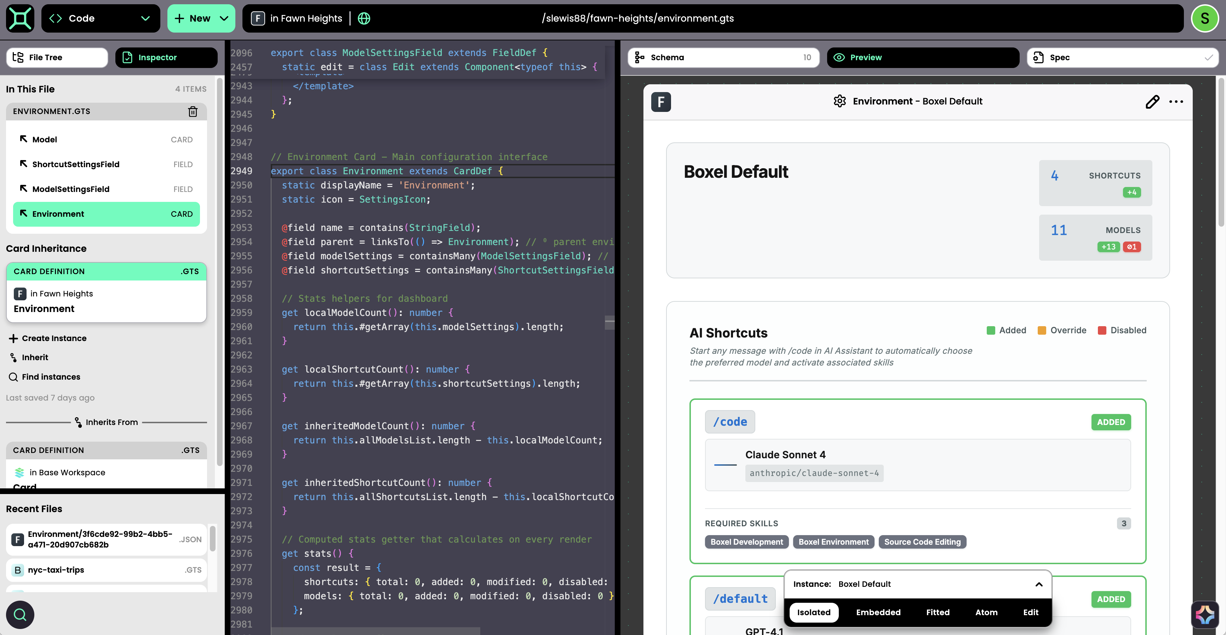1226x635 pixels.
Task: Select the Edit format
Action: coord(1031,612)
